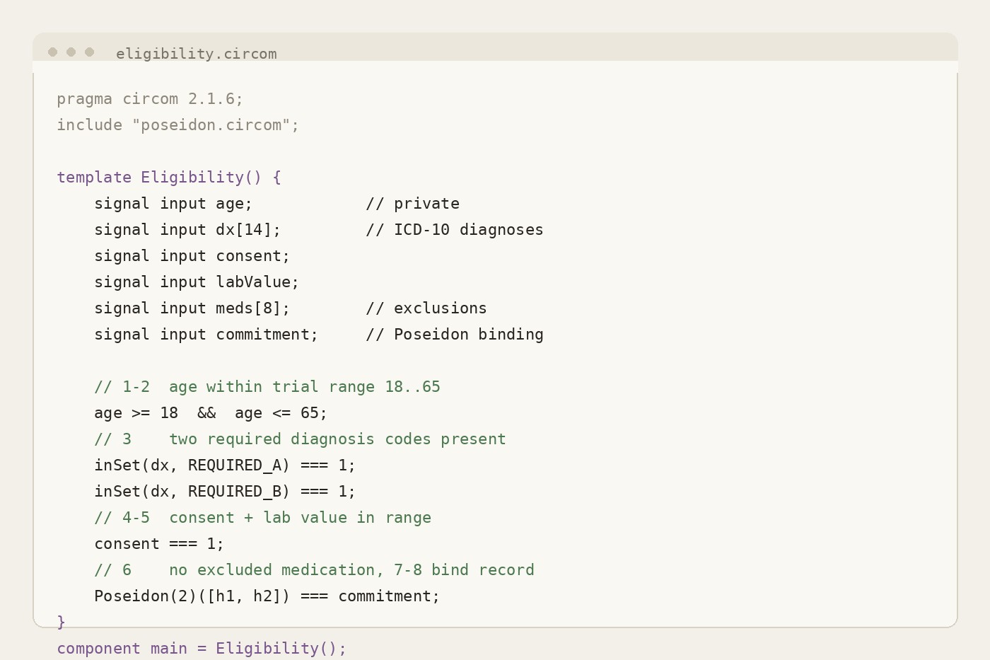990x660 pixels.
Task: Click 'signal input dx[14];' declaration
Action: point(187,230)
